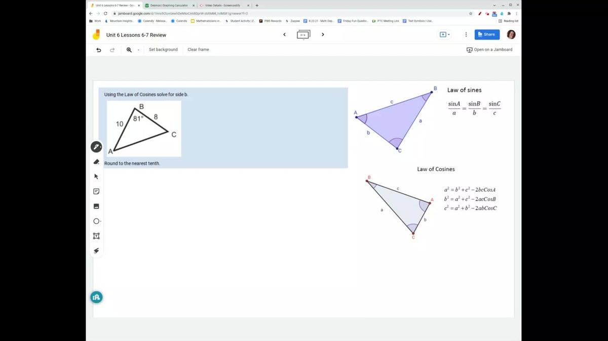This screenshot has height=341, width=608.
Task: Add a sticky note
Action: tap(96, 191)
